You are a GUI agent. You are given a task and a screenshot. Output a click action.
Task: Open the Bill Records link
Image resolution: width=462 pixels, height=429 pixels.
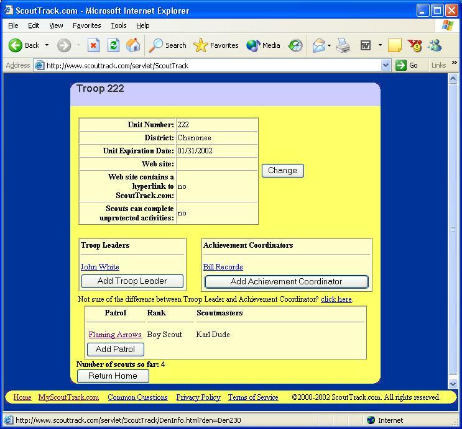point(223,267)
